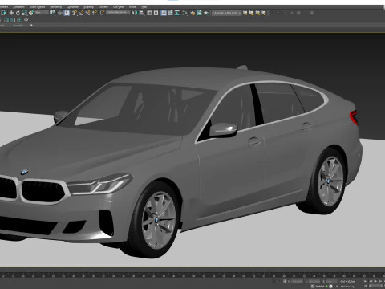Toggle the Scene Explorer icon
Image resolution: width=385 pixels, height=289 pixels.
coord(149,13)
